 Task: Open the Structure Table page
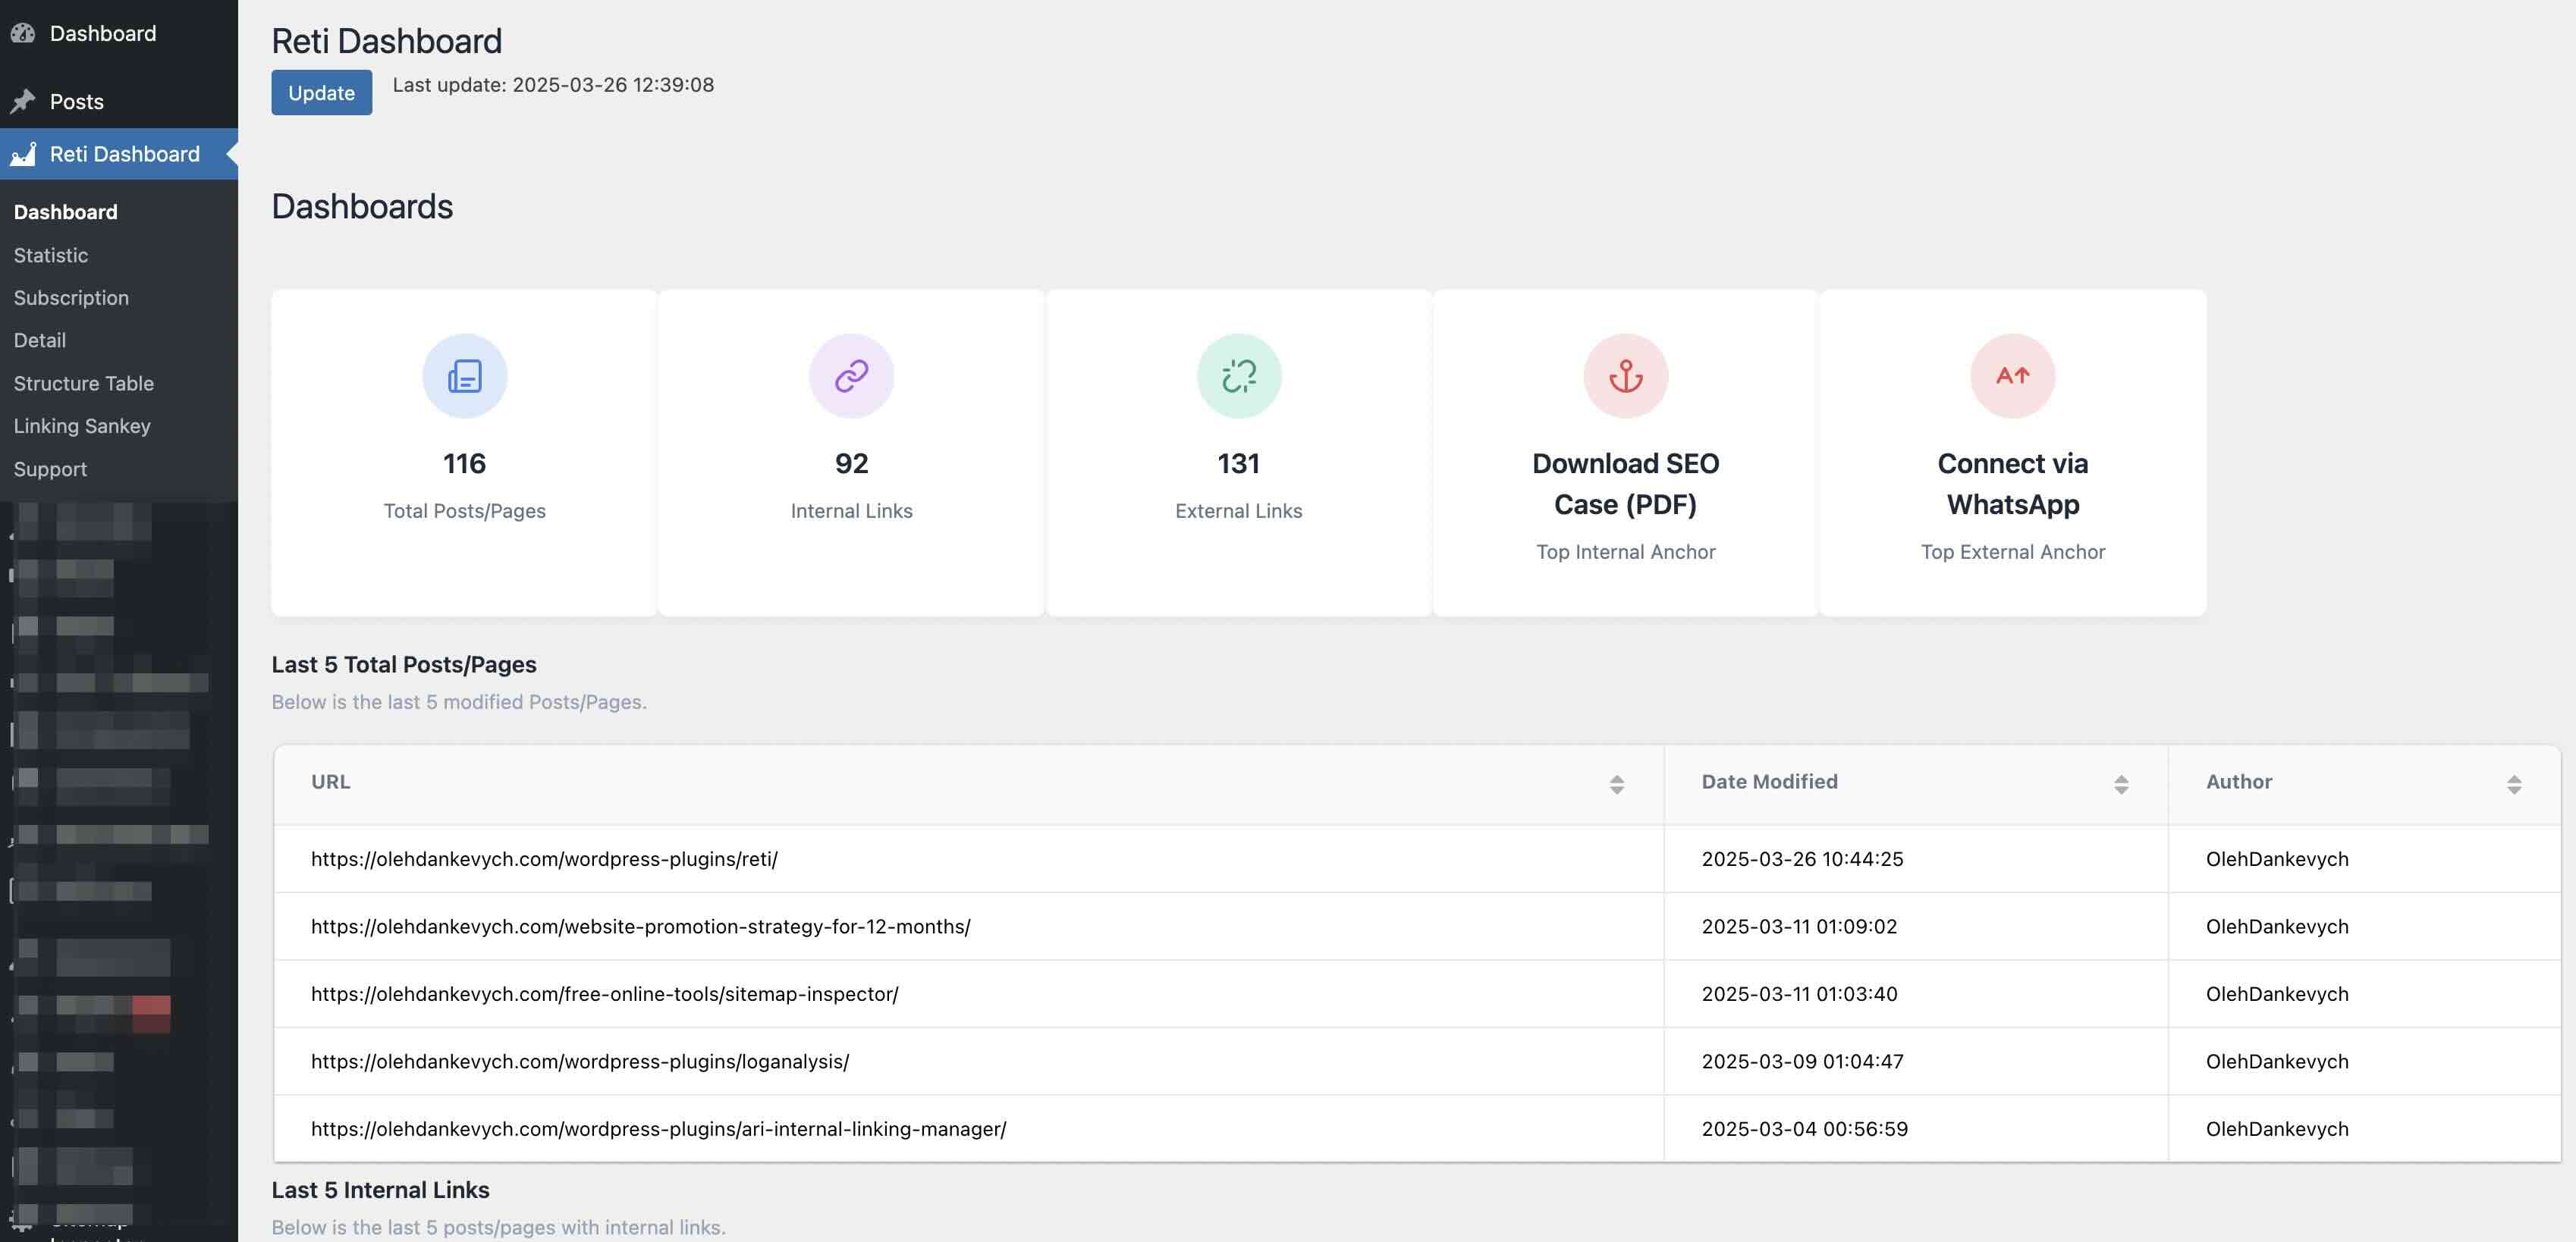click(x=84, y=383)
